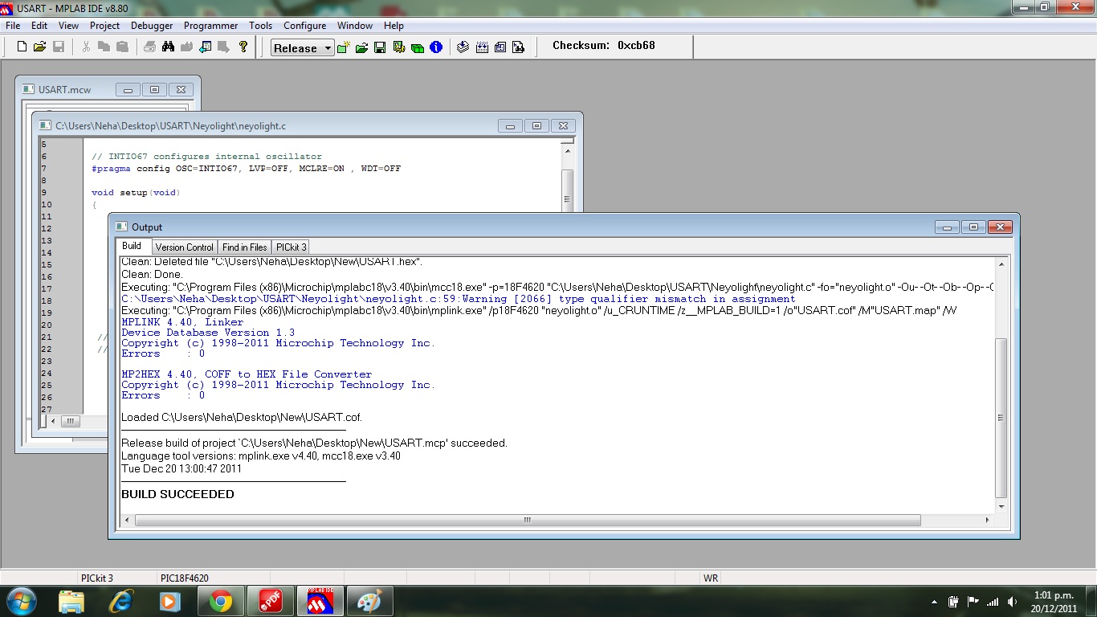Click the Cut scissors icon
The image size is (1097, 617).
(86, 47)
